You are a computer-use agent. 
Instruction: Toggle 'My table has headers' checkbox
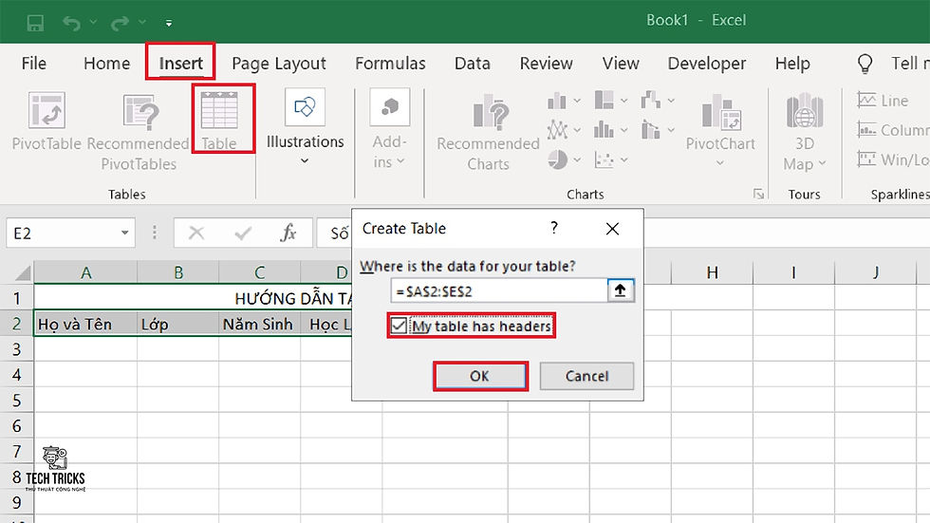(399, 326)
